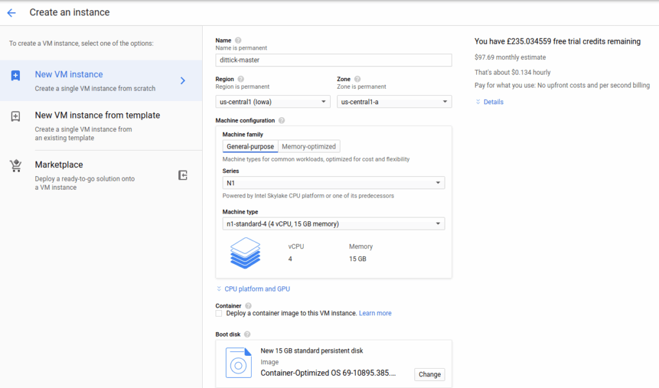Click the free trial credits remaining text
This screenshot has width=659, height=388.
coord(557,41)
